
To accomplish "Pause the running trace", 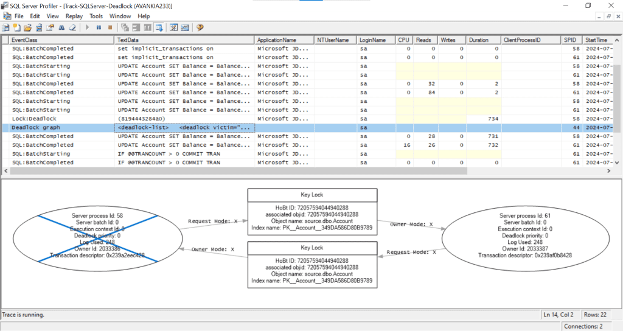I will [99, 27].
